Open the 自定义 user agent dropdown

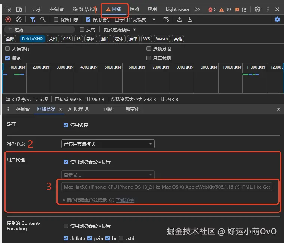point(108,175)
